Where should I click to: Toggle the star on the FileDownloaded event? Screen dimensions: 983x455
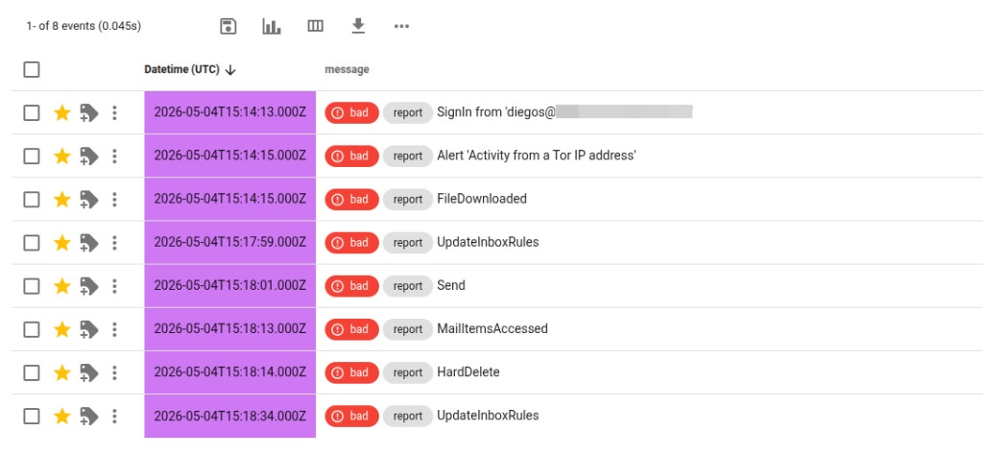tap(62, 200)
